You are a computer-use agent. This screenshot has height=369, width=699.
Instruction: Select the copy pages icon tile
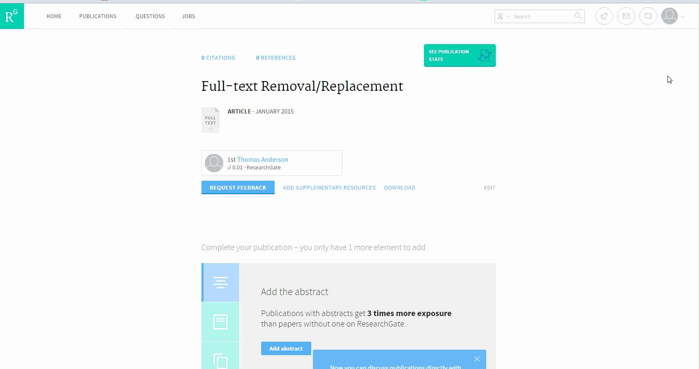220,356
